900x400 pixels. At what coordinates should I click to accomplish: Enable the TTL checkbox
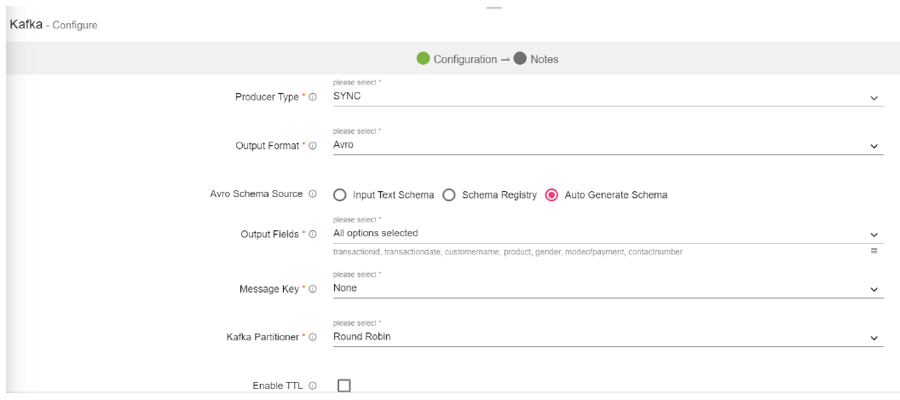(344, 386)
